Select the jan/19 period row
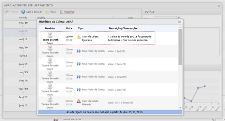The image size is (225, 121). coord(20,107)
